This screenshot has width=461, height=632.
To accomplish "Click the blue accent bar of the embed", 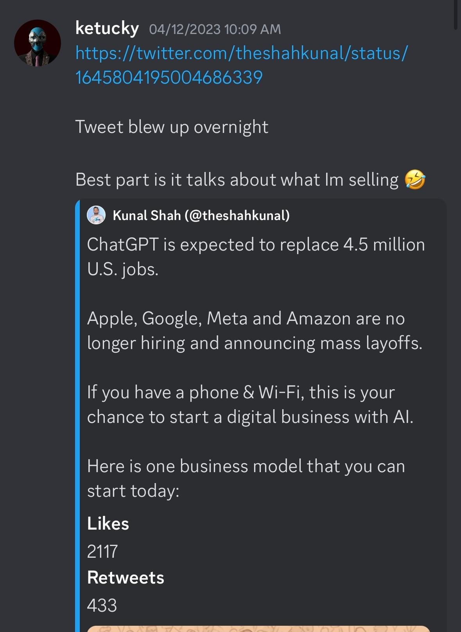I will coord(77,414).
